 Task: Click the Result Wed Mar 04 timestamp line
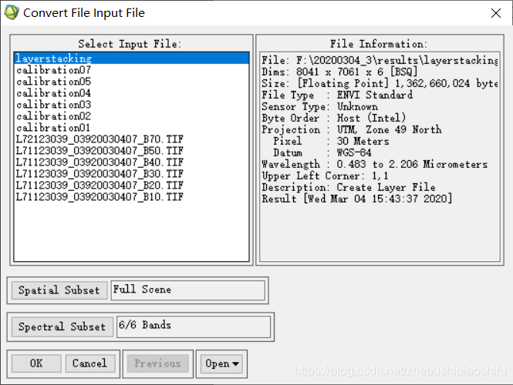(357, 199)
